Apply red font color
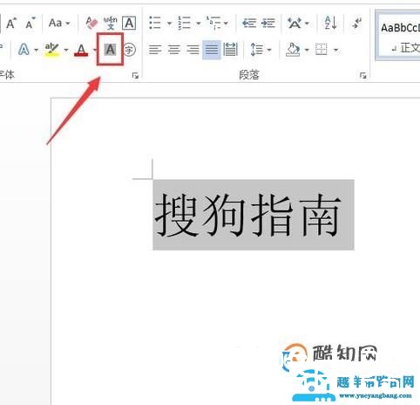Screen dimensions: 420x405 point(81,50)
